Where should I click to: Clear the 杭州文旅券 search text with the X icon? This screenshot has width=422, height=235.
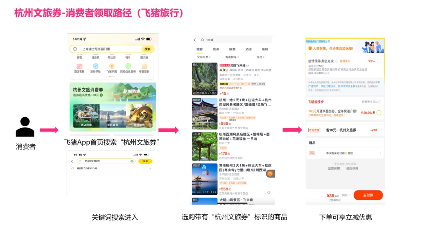tap(132, 161)
